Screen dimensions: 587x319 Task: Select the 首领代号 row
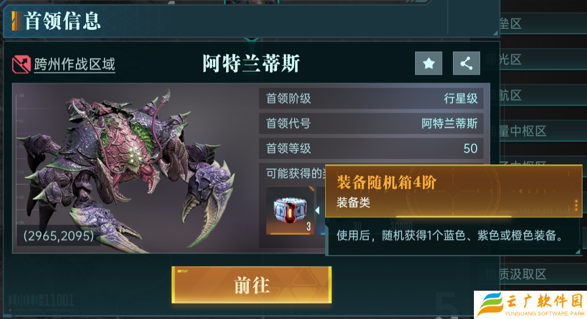(372, 123)
